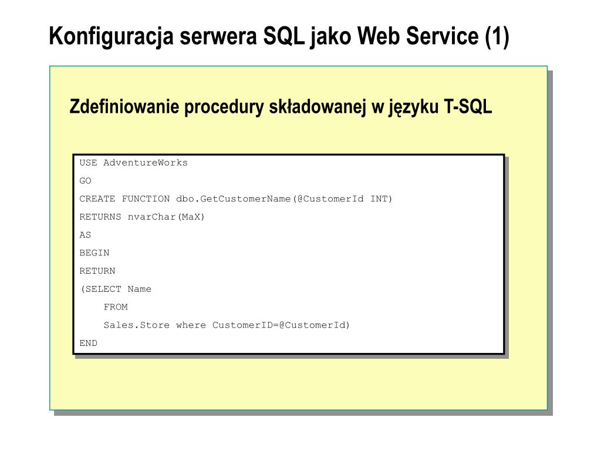Click the 'GO' code line
This screenshot has height=451, width=601.
(x=85, y=181)
